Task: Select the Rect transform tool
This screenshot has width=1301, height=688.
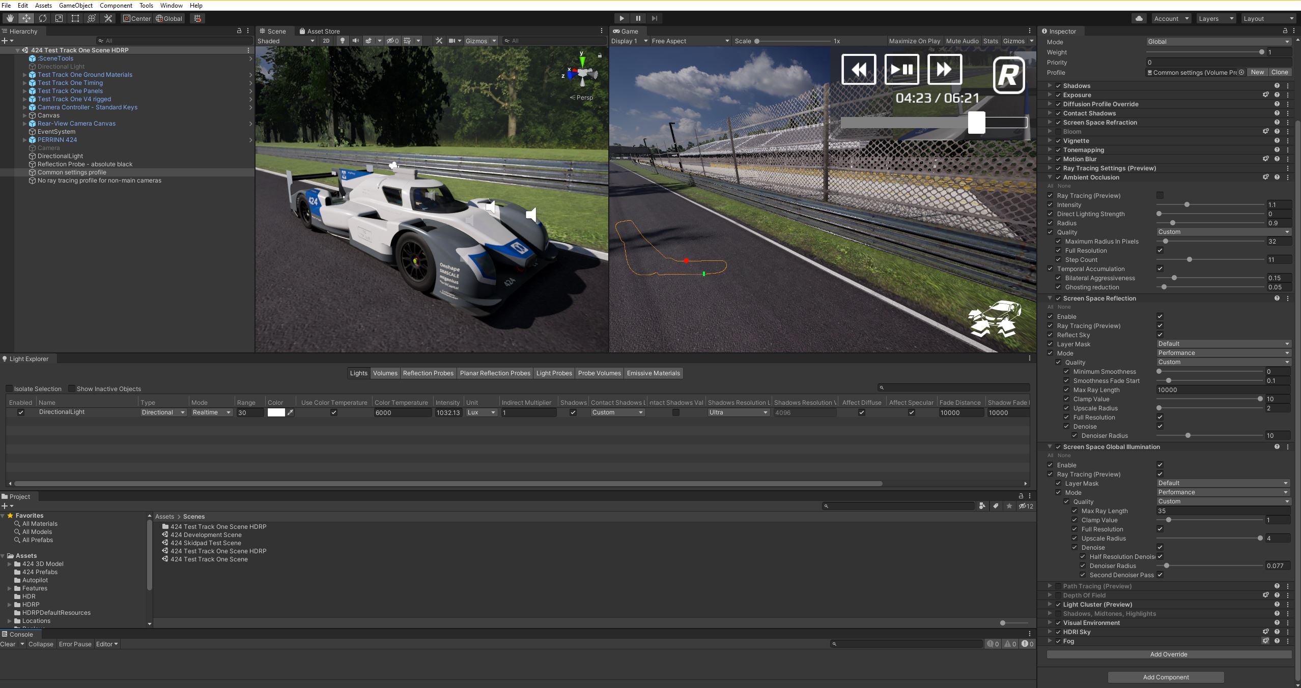Action: coord(75,18)
